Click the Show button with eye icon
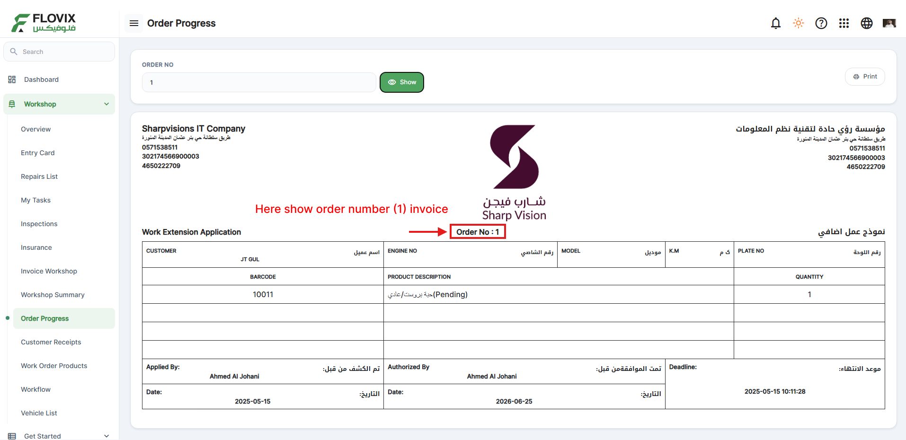Image resolution: width=906 pixels, height=440 pixels. click(x=402, y=82)
